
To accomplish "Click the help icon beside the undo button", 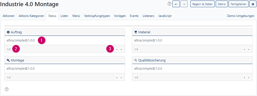I will click(x=169, y=4).
